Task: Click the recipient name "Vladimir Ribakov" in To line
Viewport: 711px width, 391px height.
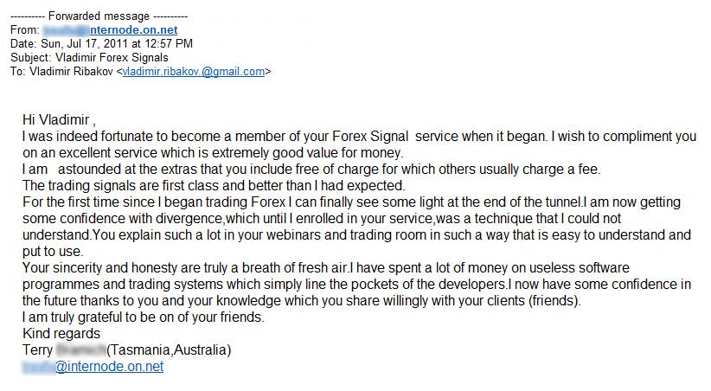Action: (x=68, y=72)
